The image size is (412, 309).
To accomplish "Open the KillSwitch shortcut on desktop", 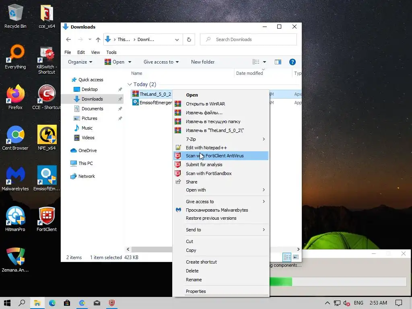I will tap(47, 60).
